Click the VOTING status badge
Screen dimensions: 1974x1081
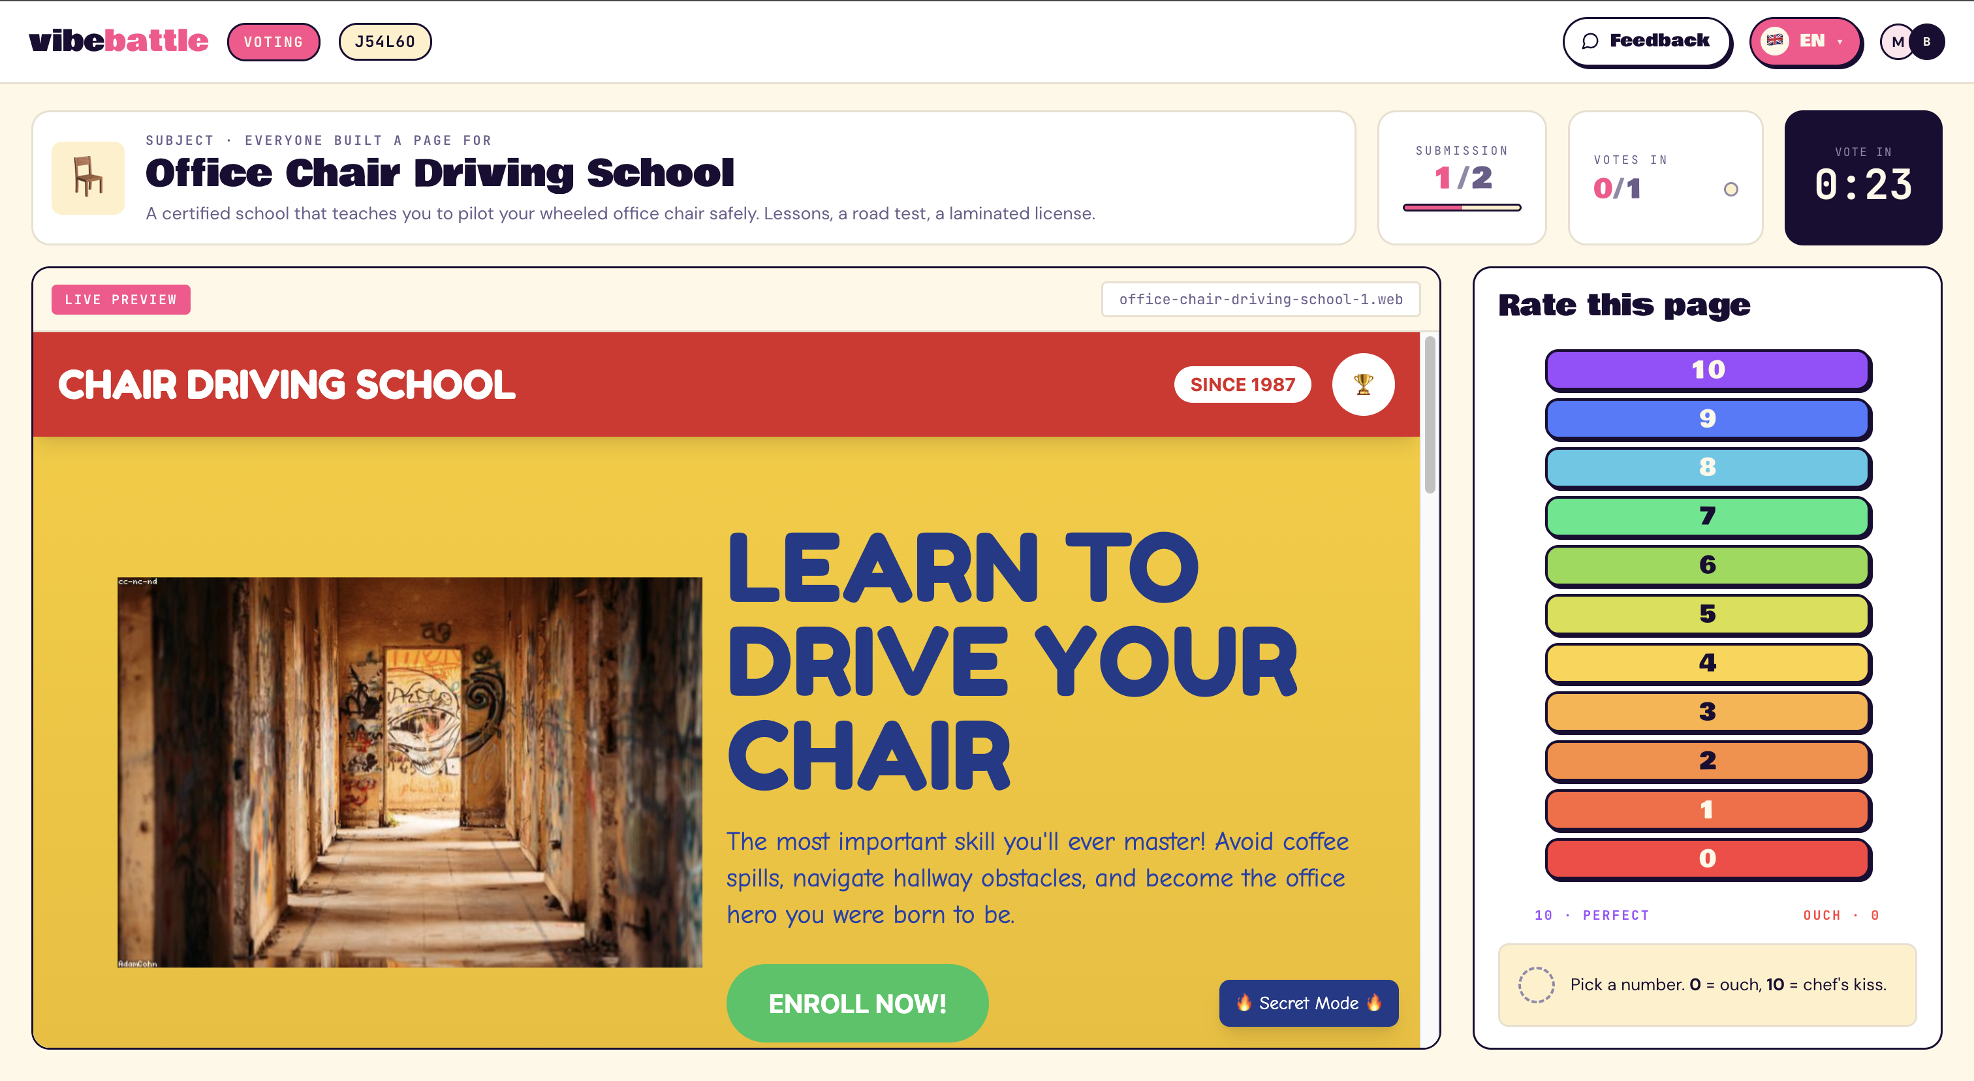click(274, 42)
